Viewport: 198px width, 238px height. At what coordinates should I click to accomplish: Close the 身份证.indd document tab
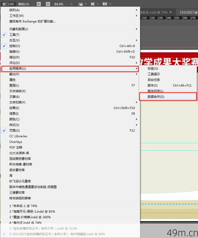point(171,12)
